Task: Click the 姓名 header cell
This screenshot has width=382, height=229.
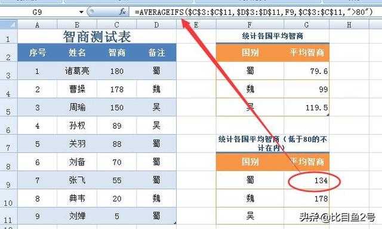Action: pos(77,52)
